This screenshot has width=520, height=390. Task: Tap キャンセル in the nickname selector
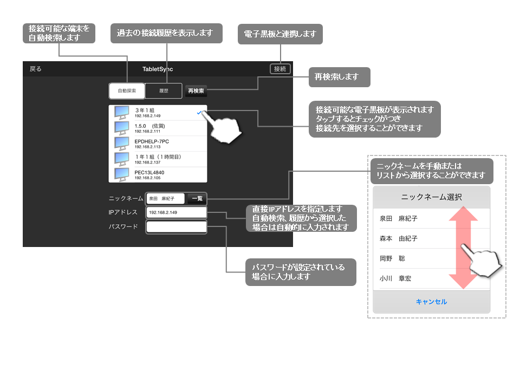click(x=432, y=302)
